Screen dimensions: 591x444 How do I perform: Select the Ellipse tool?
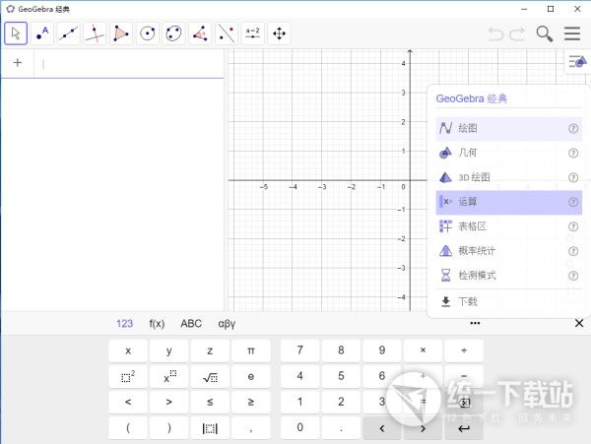[173, 33]
